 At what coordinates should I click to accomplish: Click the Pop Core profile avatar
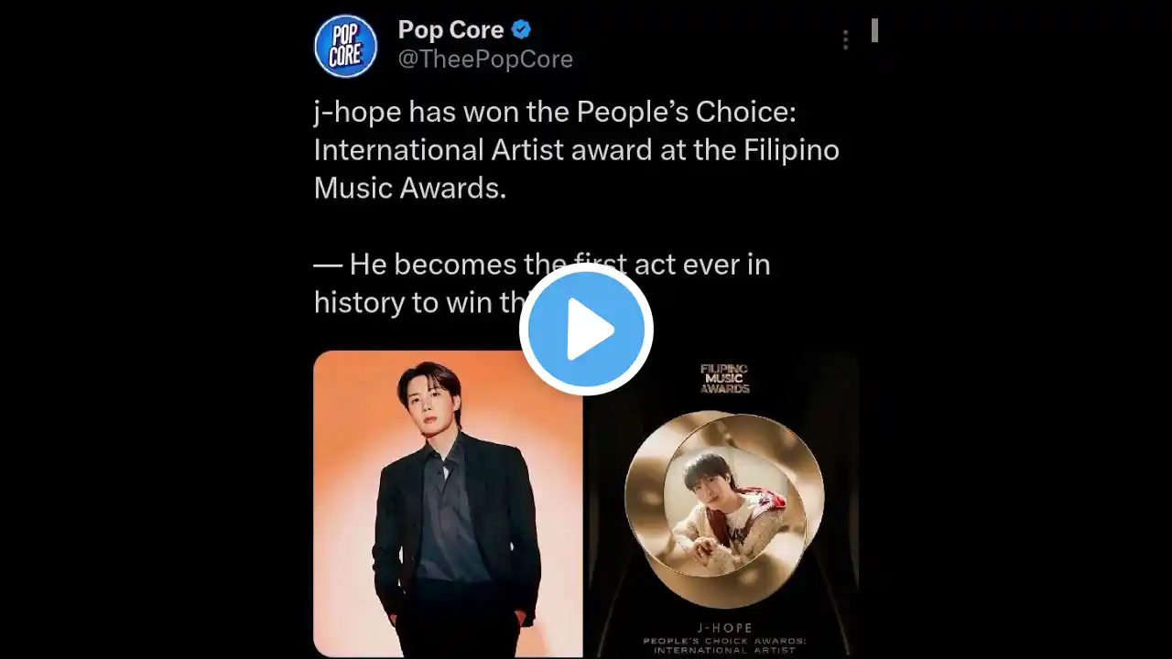346,46
